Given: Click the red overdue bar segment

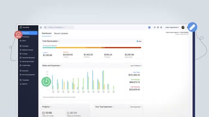Looking at the screenshot, I should click(x=123, y=47).
